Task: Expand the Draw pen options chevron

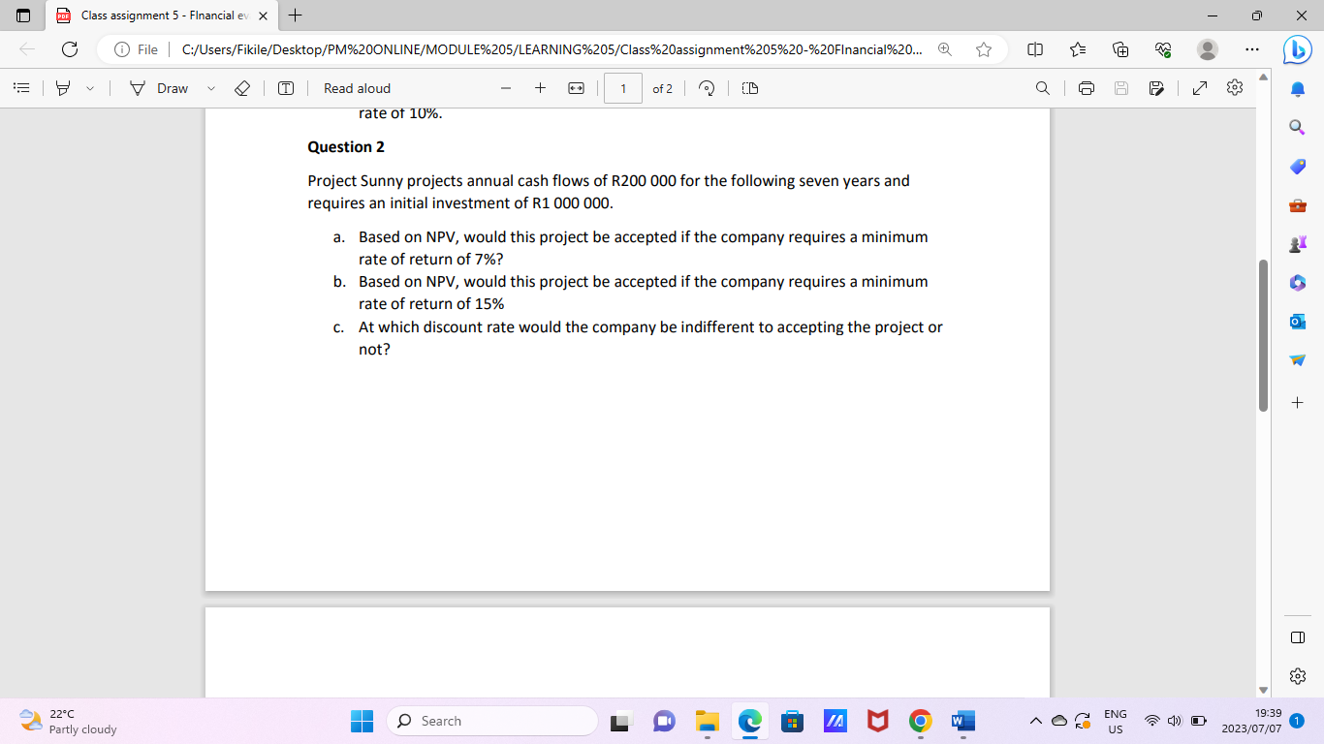Action: 208,88
